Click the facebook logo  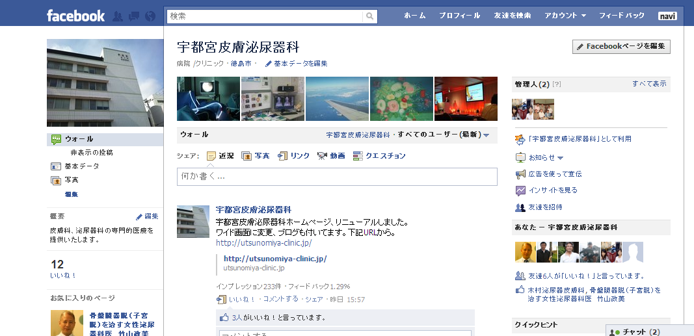click(x=75, y=16)
